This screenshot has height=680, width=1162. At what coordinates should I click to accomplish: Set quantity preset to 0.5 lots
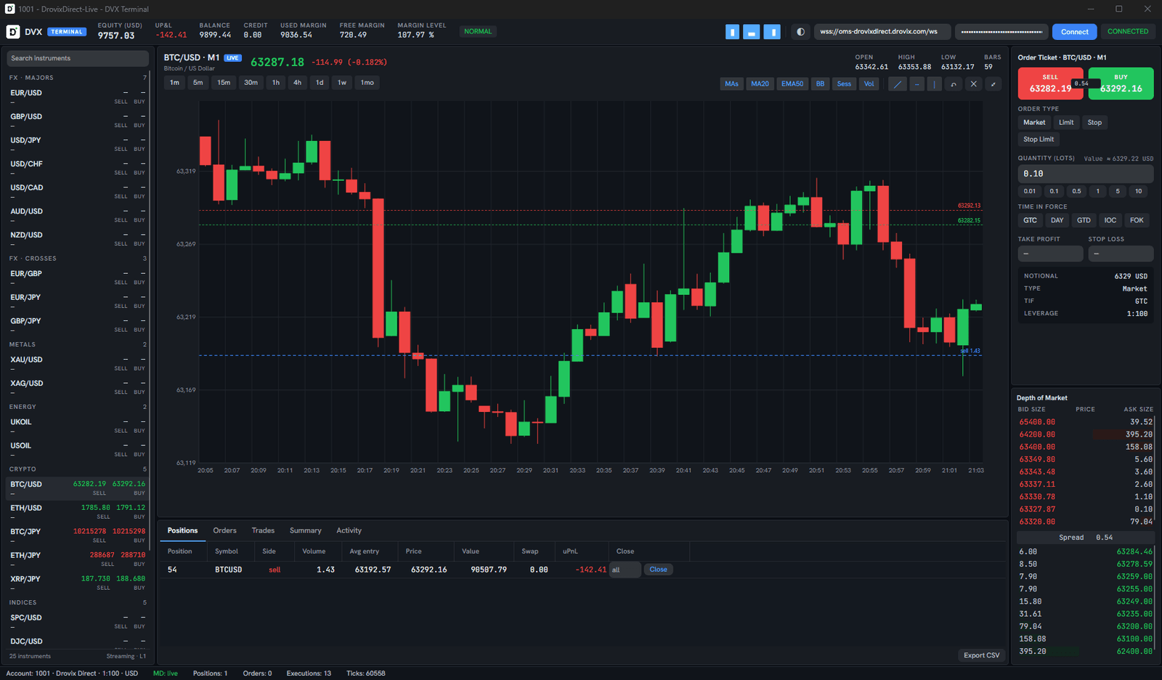pyautogui.click(x=1076, y=192)
